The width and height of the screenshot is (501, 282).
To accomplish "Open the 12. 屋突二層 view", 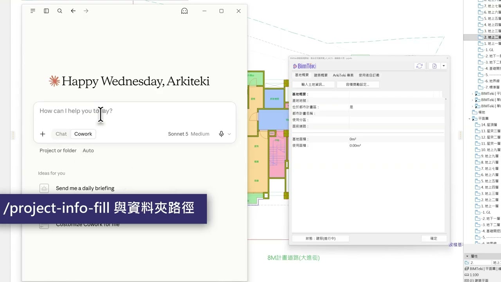I will point(488,137).
